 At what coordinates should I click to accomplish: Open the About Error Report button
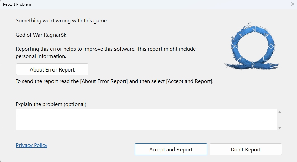[52, 69]
